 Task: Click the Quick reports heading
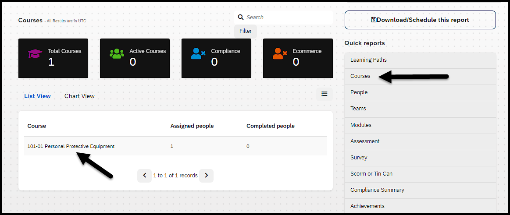coord(364,43)
